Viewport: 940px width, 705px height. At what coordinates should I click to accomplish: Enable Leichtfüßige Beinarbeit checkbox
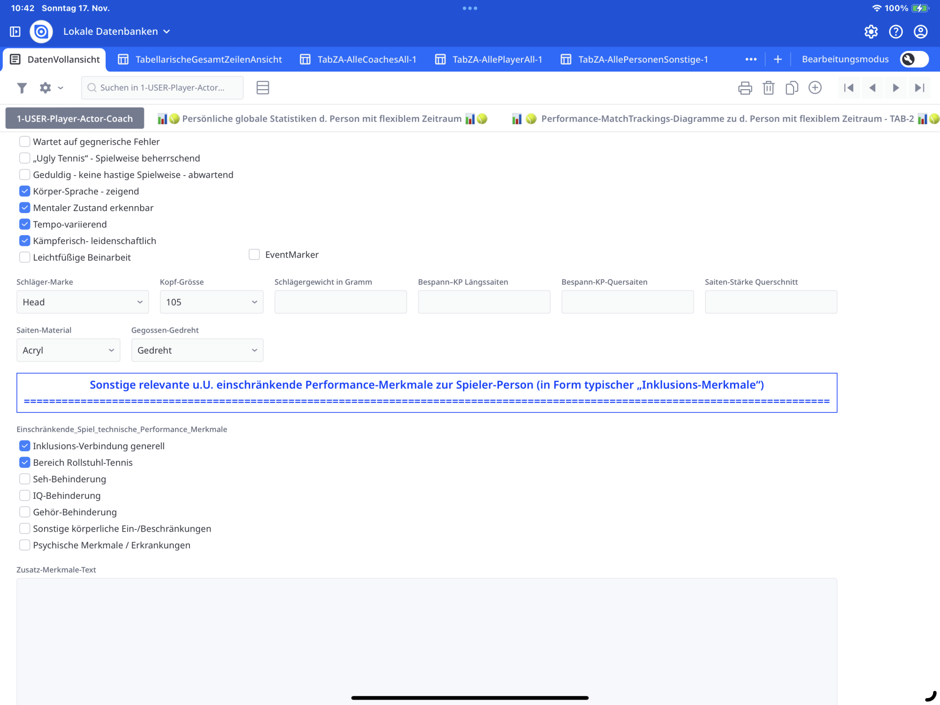tap(24, 257)
